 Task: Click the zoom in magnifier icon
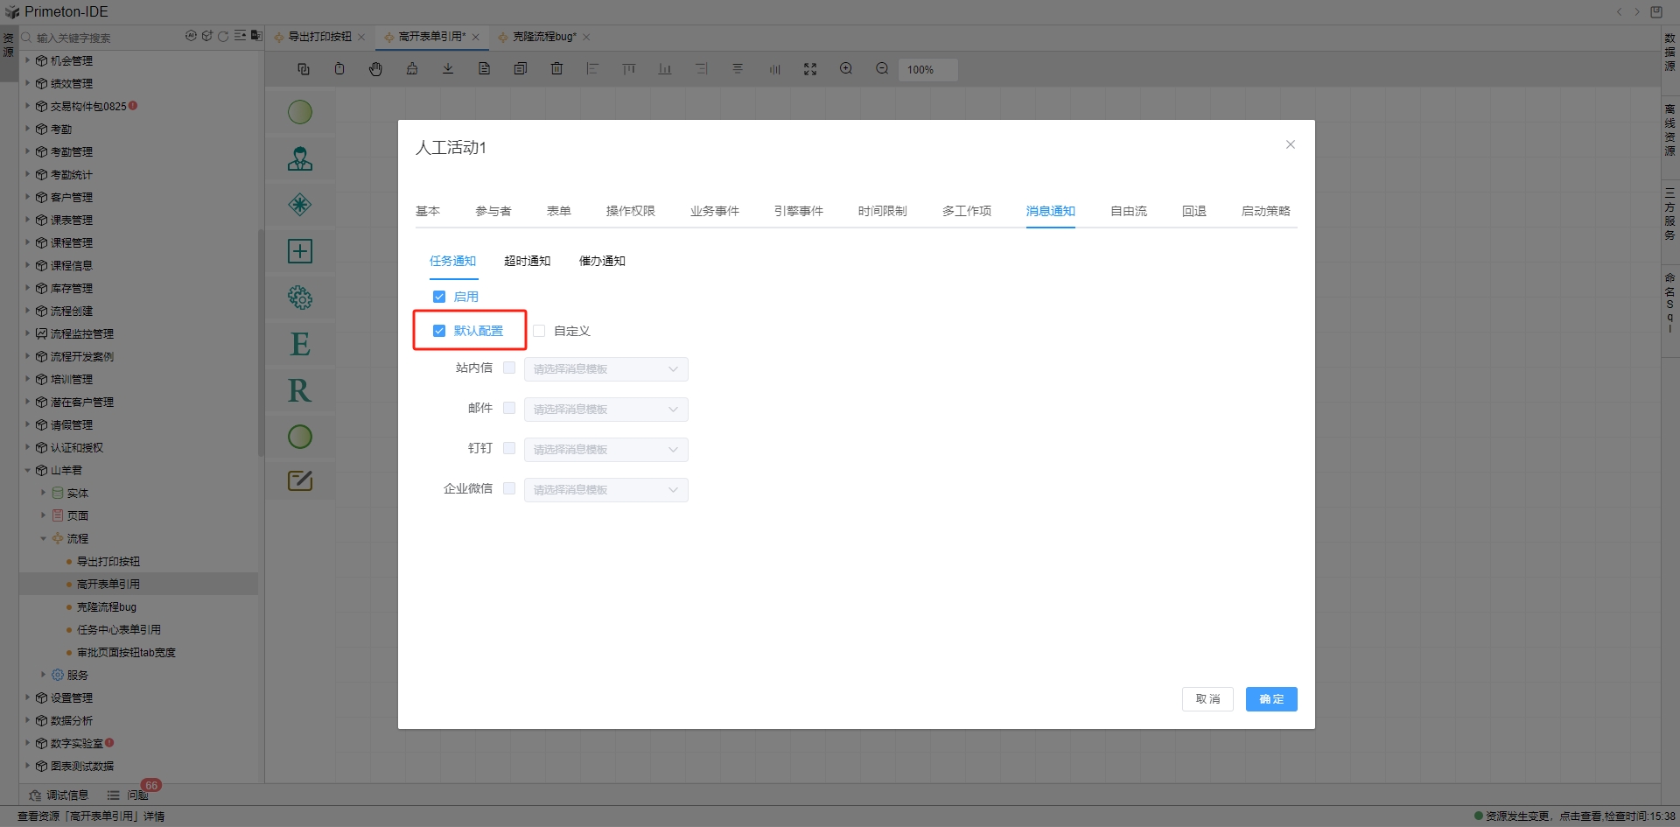(x=846, y=69)
